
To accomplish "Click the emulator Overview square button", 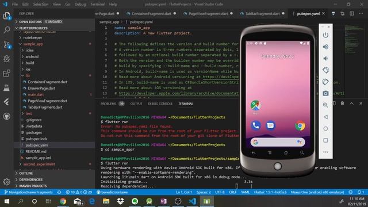I will [325, 140].
